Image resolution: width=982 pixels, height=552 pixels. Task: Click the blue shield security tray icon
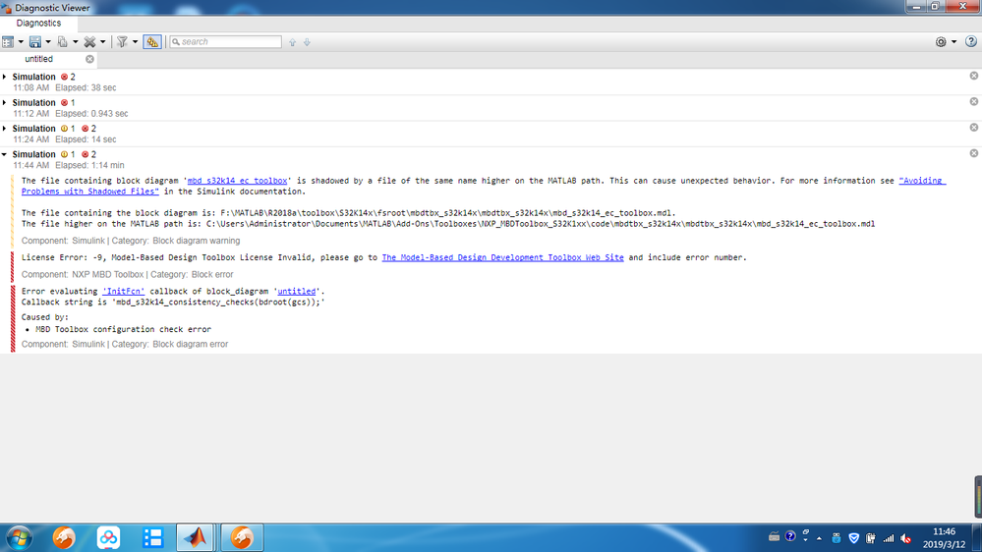coord(853,538)
